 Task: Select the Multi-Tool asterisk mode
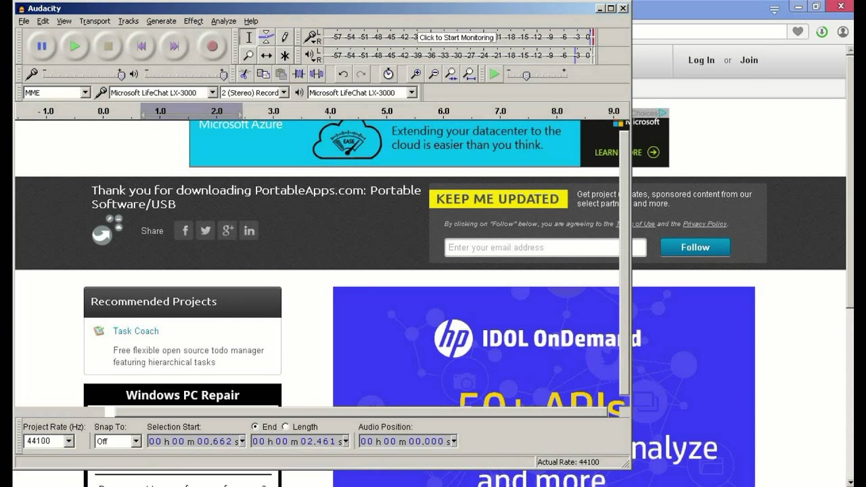click(285, 56)
